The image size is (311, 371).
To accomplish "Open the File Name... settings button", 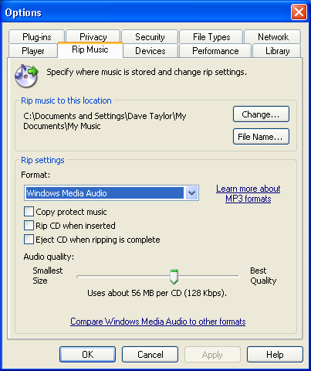I will pyautogui.click(x=261, y=137).
